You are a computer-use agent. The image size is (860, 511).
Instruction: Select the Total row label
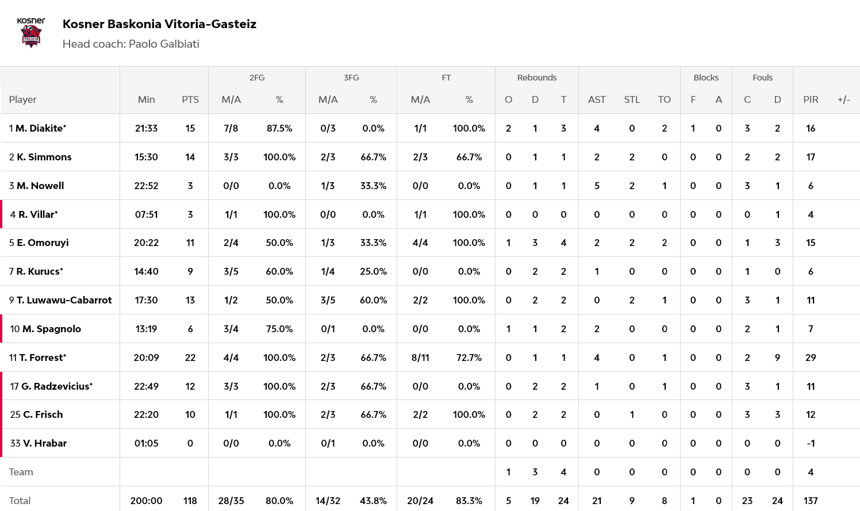click(x=20, y=501)
